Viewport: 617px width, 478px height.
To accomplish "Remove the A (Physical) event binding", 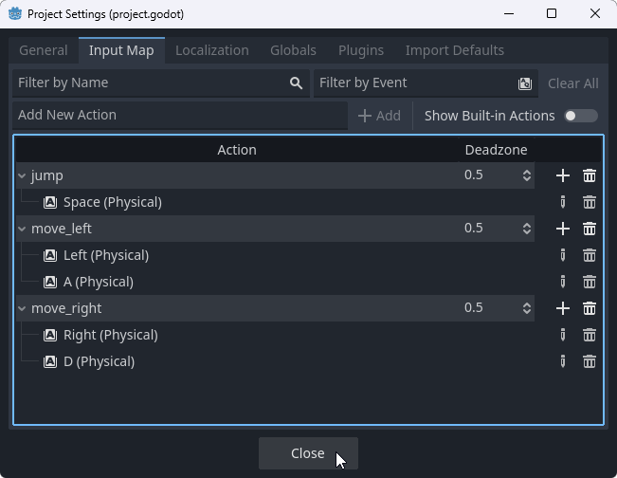I will [x=590, y=282].
